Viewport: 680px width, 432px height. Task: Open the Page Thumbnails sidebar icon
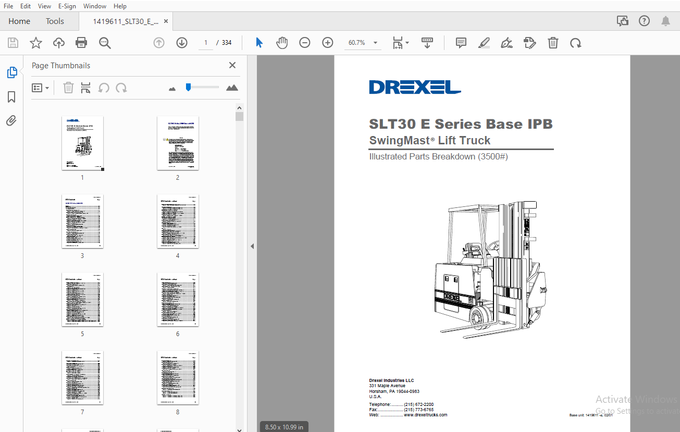(x=12, y=72)
